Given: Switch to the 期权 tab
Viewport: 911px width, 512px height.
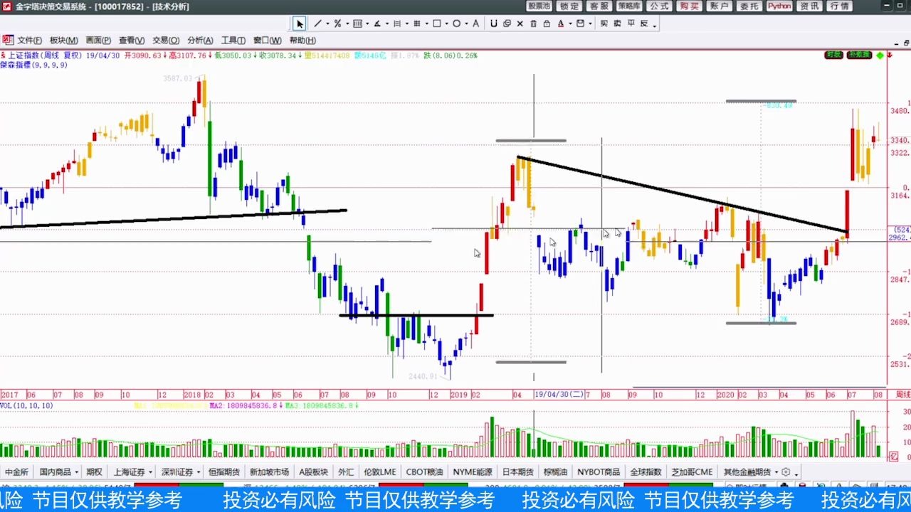Looking at the screenshot, I should pyautogui.click(x=94, y=471).
